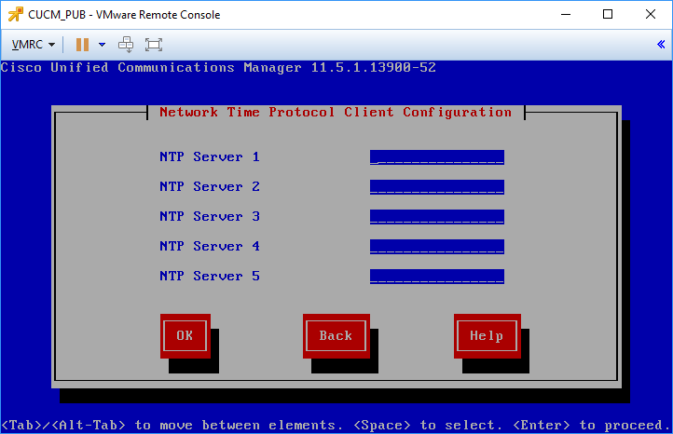Viewport: 673px width, 434px height.
Task: Expand the power options dropdown arrow
Action: point(102,45)
